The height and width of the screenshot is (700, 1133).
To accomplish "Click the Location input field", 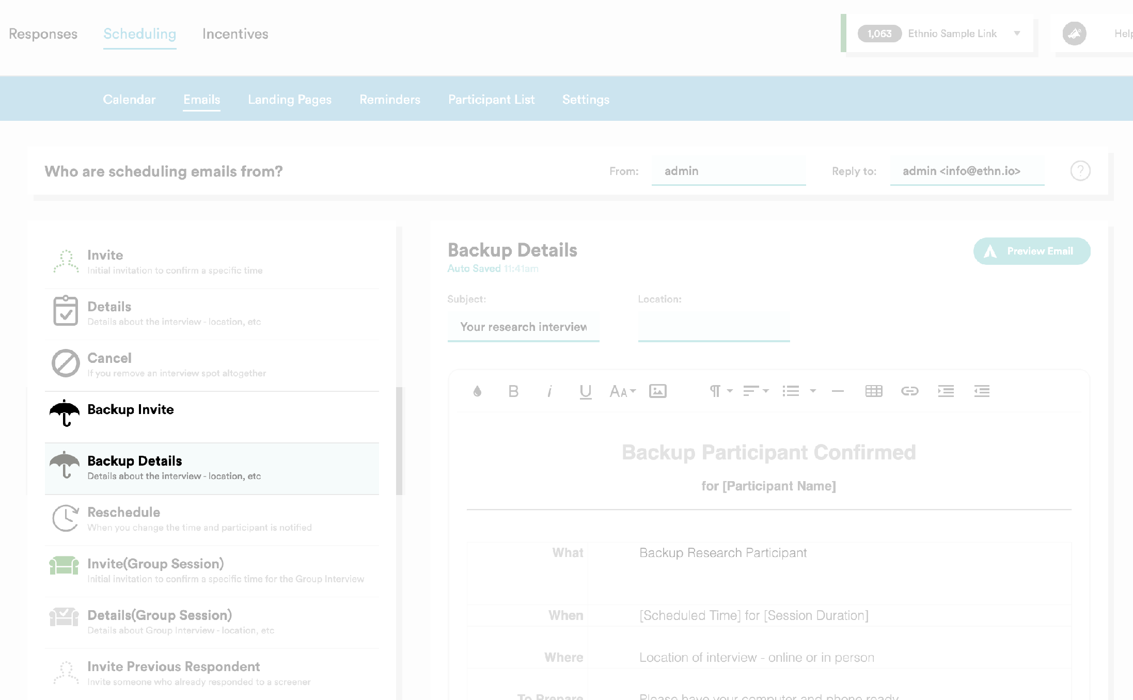I will click(713, 327).
